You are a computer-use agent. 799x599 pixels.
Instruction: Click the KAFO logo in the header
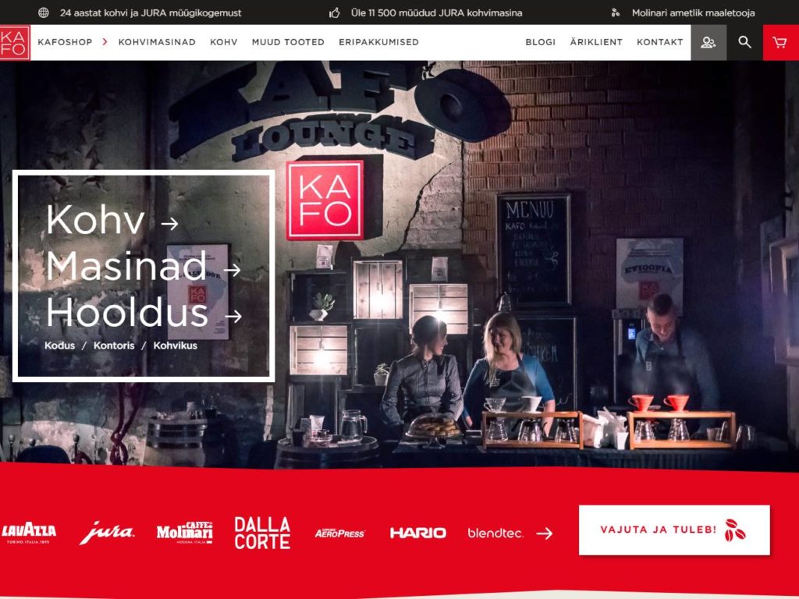[15, 43]
